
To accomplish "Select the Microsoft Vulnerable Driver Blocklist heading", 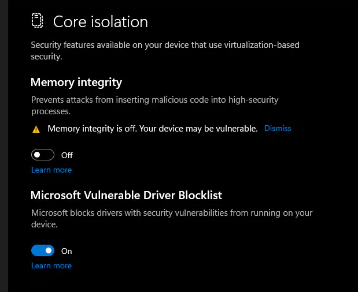I will [x=126, y=195].
